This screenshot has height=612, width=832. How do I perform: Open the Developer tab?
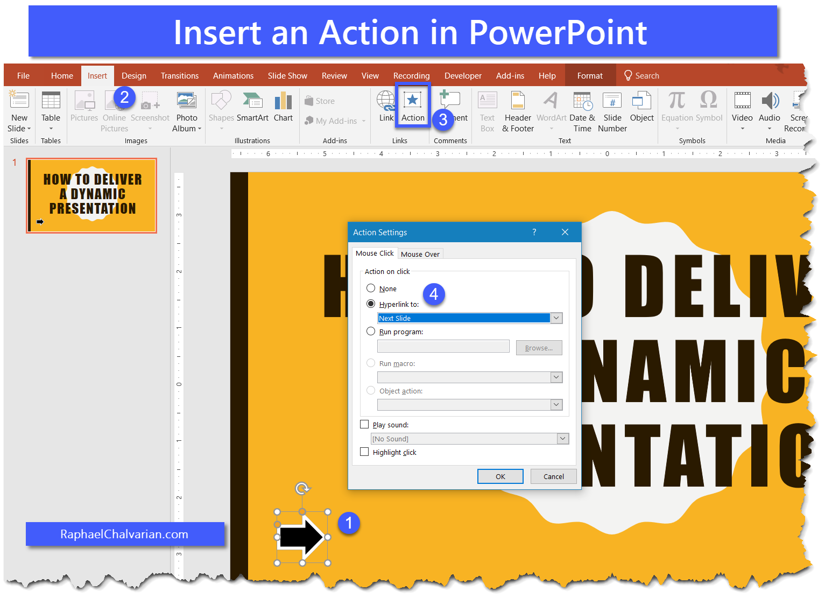click(463, 76)
